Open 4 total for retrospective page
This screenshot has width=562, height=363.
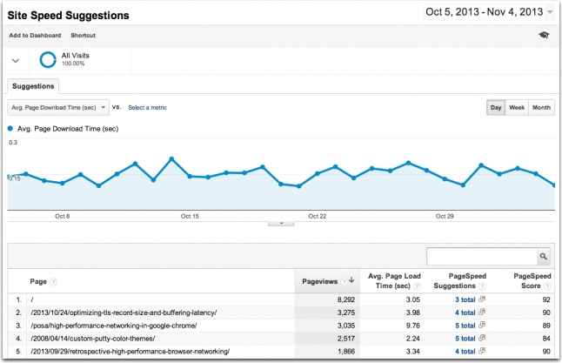click(x=465, y=351)
